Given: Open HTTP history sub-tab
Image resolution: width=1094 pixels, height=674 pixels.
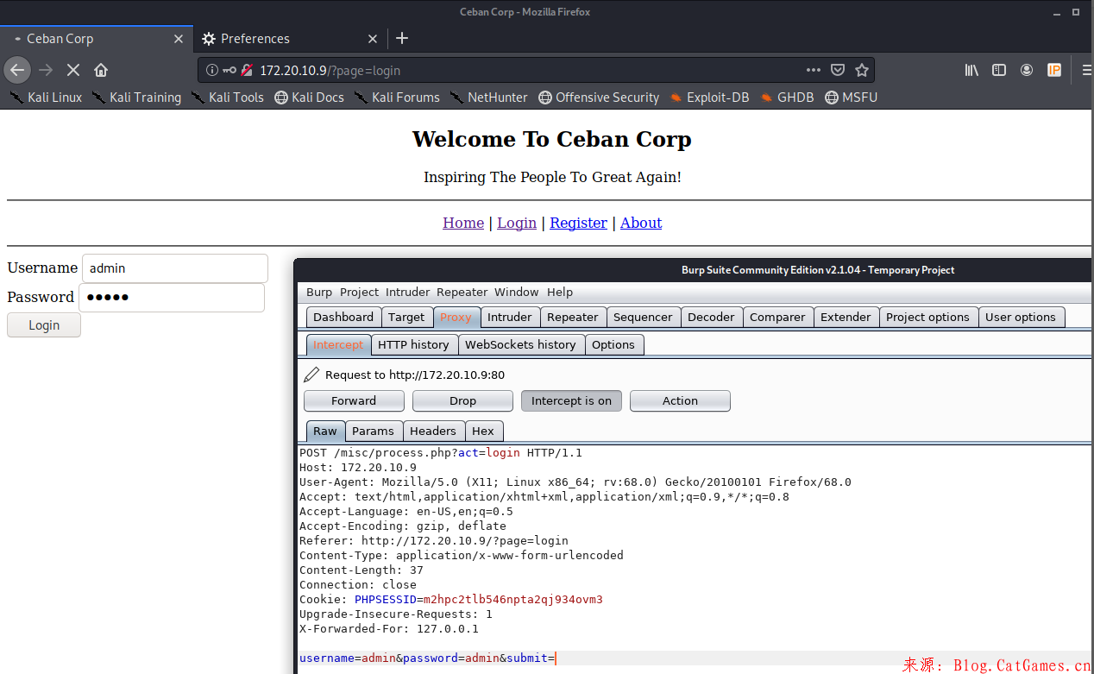Looking at the screenshot, I should (413, 344).
